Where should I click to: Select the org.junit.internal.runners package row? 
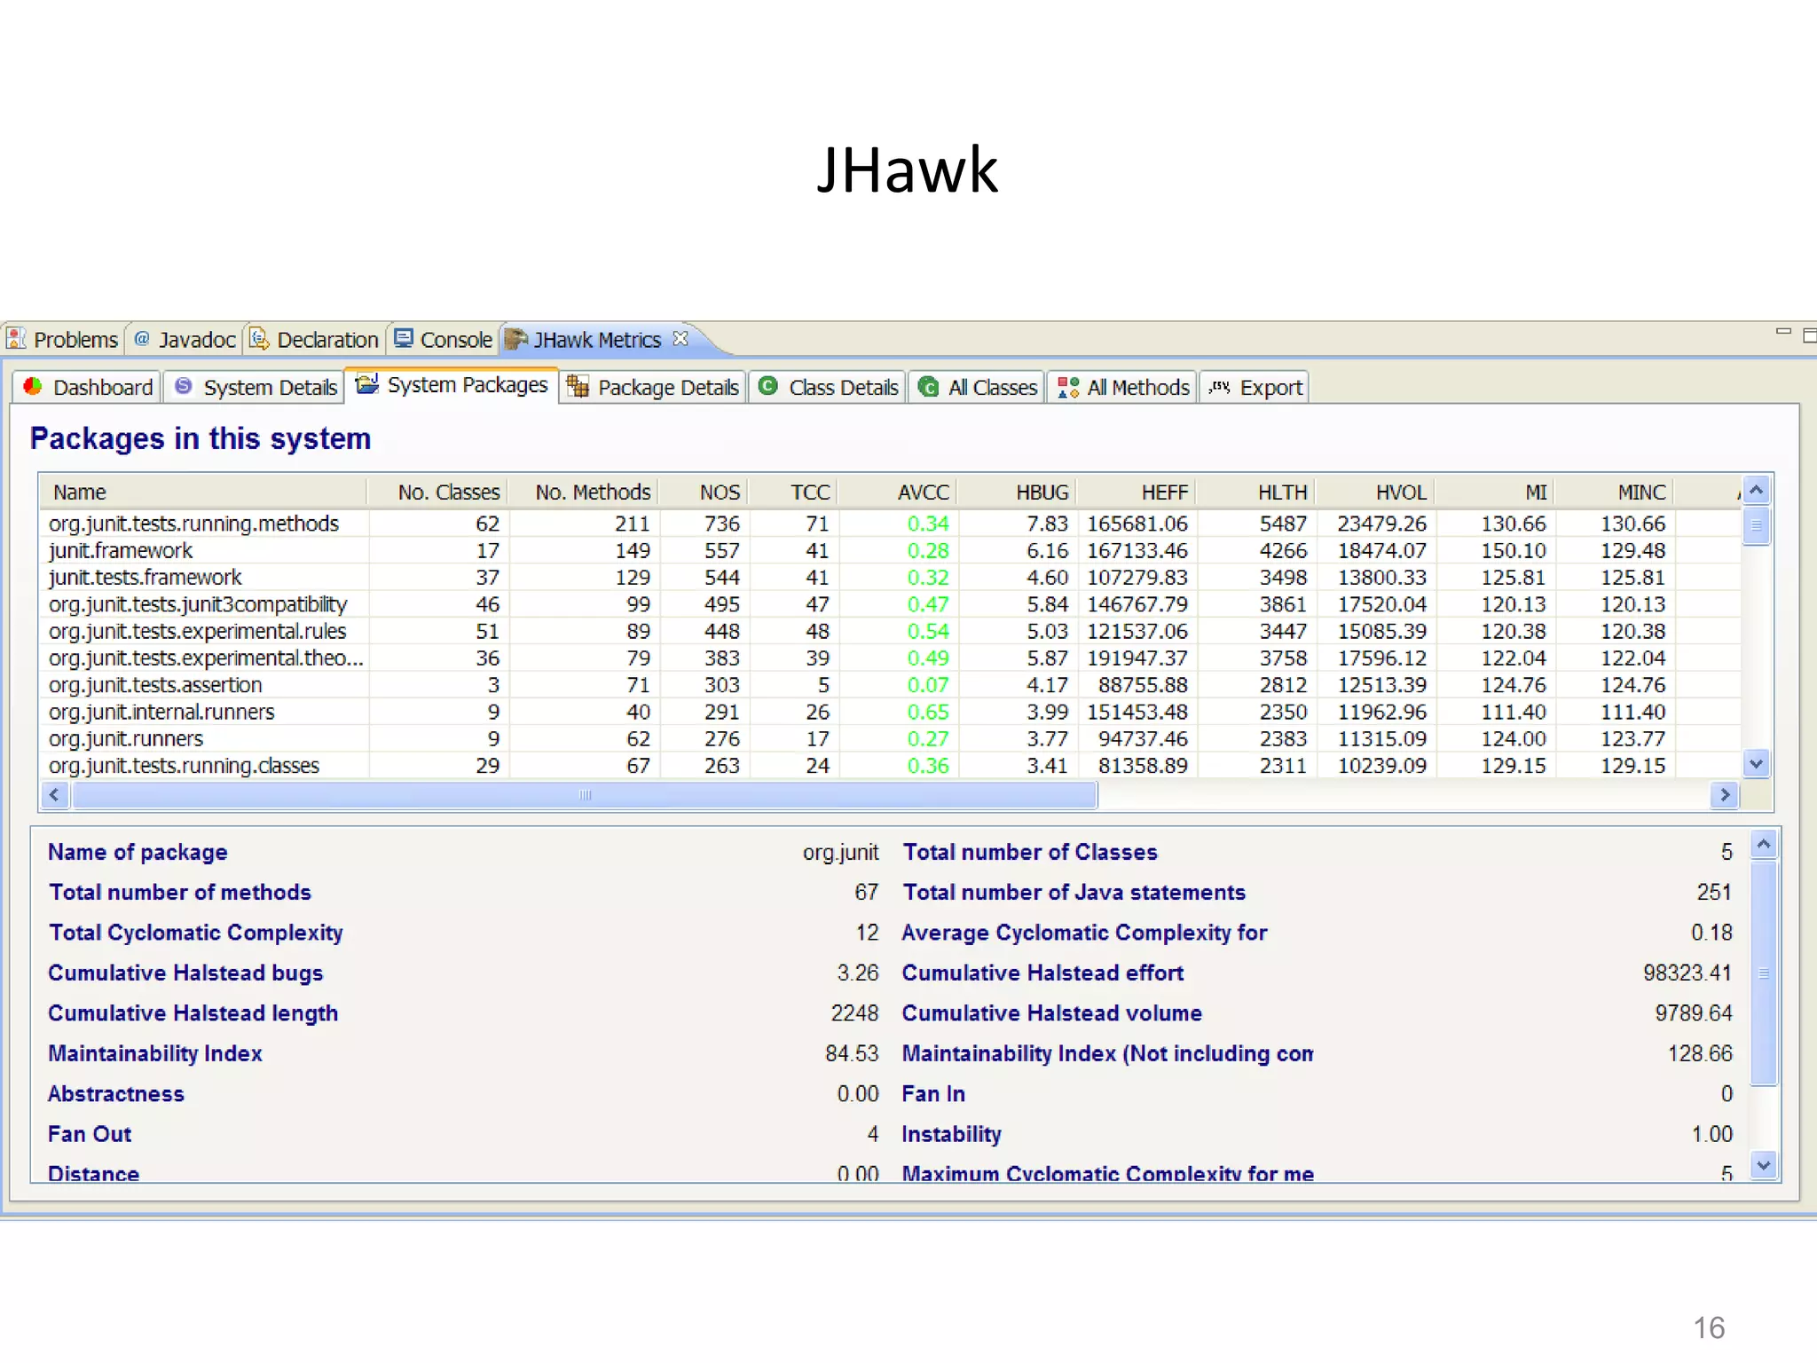[x=890, y=712]
